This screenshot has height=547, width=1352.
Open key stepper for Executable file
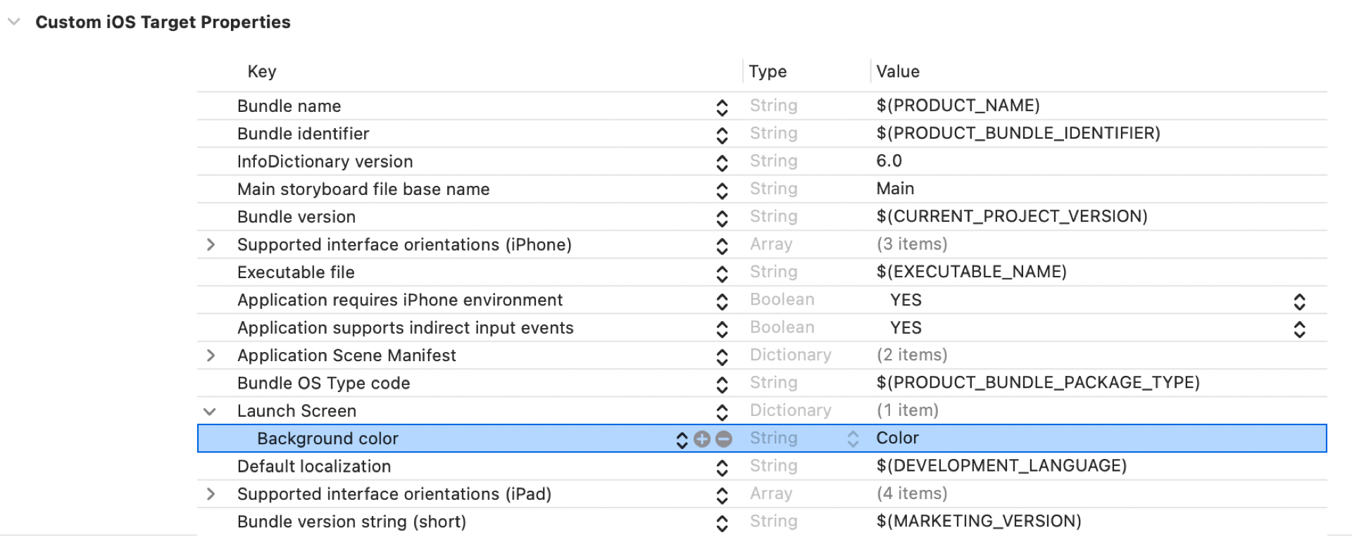point(722,273)
